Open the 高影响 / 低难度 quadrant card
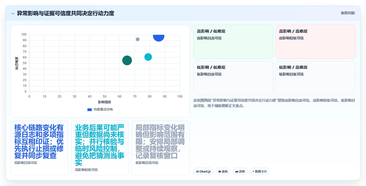The width and height of the screenshot is (366, 186). click(x=233, y=42)
